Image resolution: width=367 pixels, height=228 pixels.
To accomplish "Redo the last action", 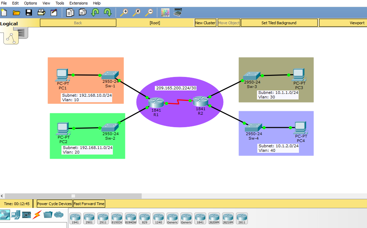I will (108, 12).
